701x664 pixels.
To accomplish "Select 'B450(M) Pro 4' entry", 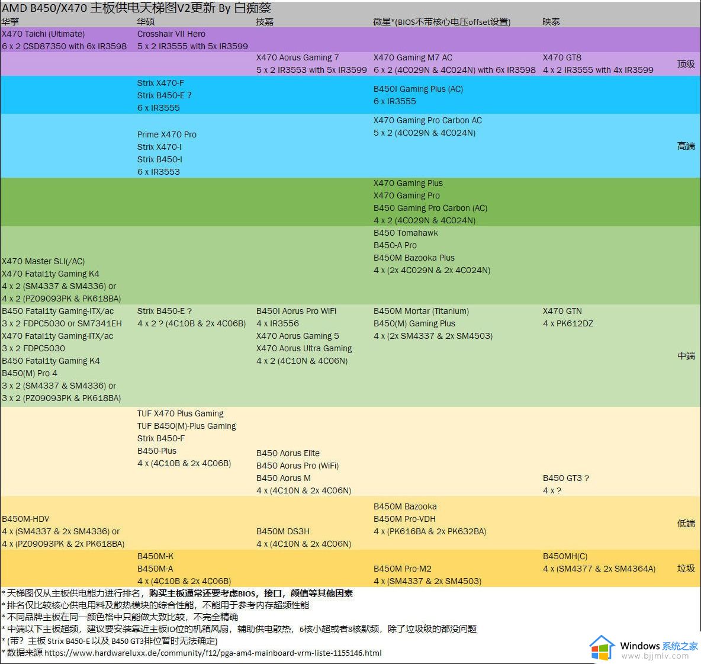I will [x=30, y=373].
